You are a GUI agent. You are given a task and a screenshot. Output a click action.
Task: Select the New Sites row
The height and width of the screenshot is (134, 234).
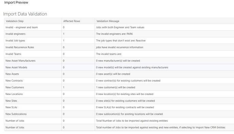point(119,101)
